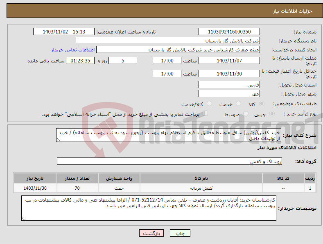The height and width of the screenshot is (244, 323).
Task: Click the quantity cell showing 70
Action: pos(77,188)
